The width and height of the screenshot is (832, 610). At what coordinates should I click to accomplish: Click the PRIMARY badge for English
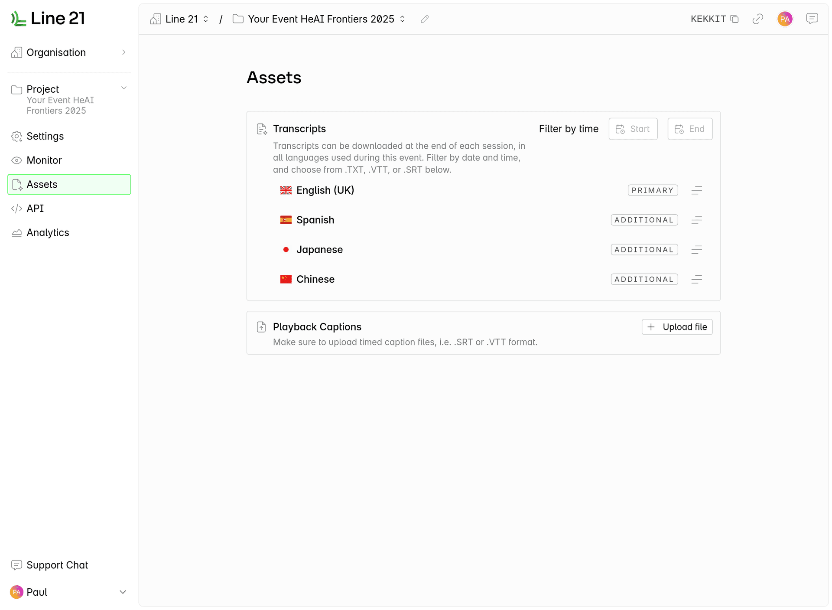pos(653,190)
